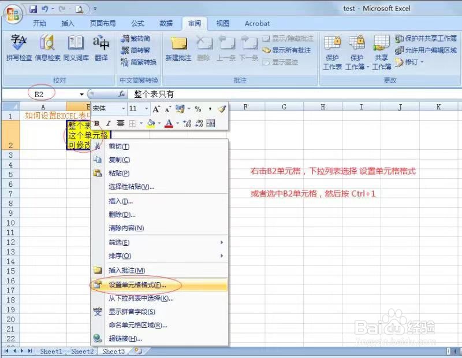Apply comma style in mini toolbar
This screenshot has height=358, width=462.
pyautogui.click(x=210, y=109)
